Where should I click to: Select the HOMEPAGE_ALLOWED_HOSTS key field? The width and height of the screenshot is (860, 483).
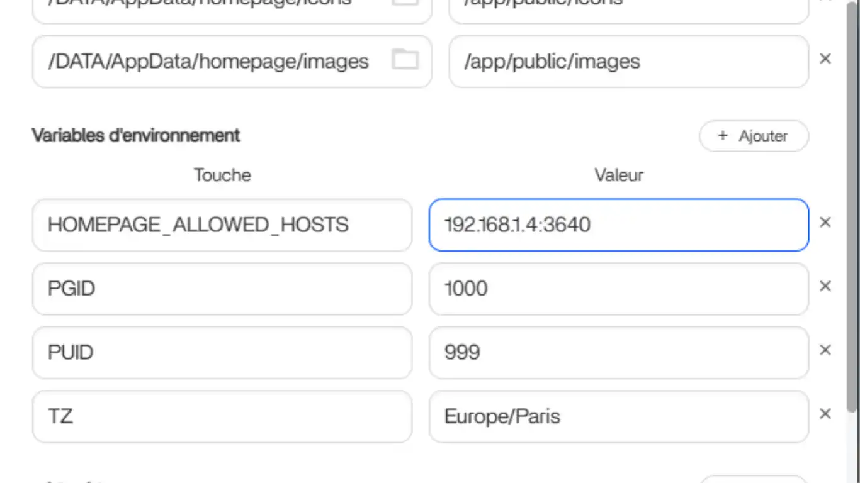222,225
